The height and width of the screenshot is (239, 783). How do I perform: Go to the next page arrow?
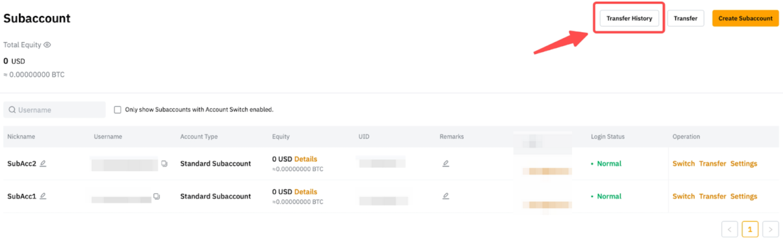coord(770,229)
